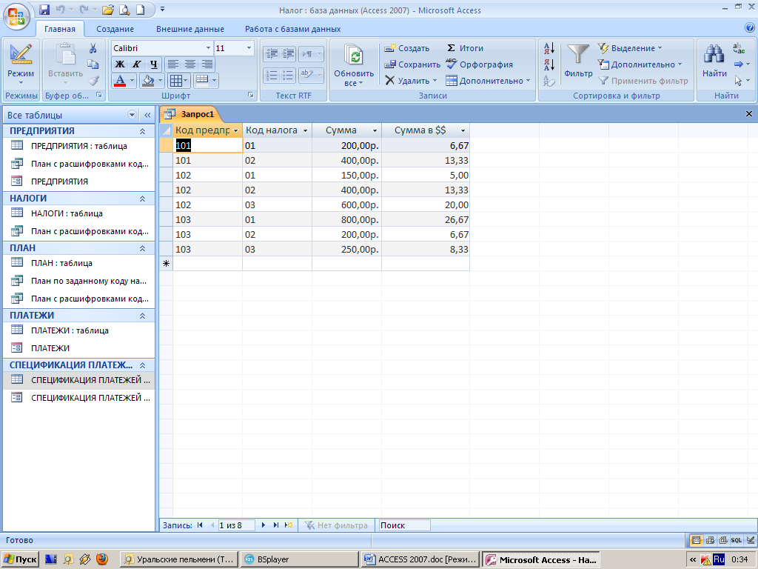Click the Поиск search field
The image size is (758, 569).
point(404,525)
